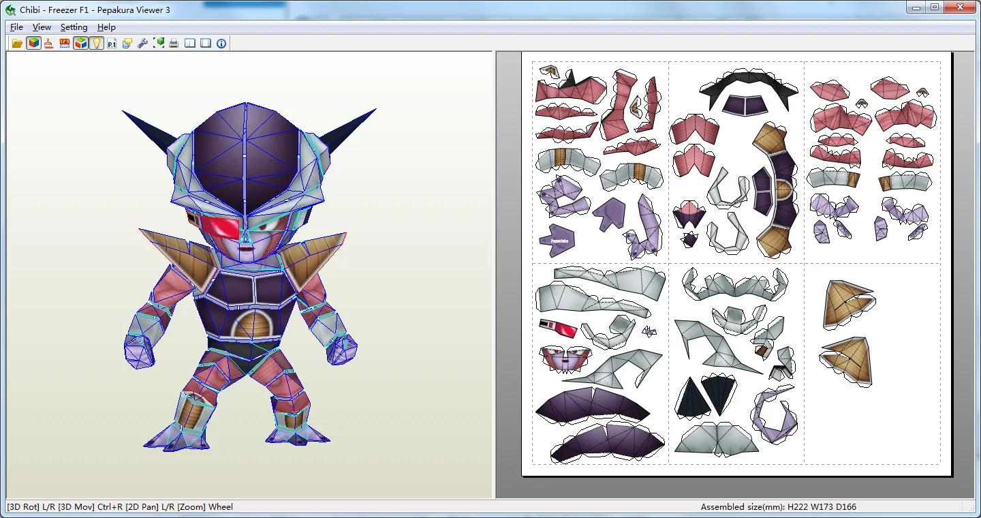Close the Pepakura Viewer window
This screenshot has height=518, width=981.
(x=960, y=7)
